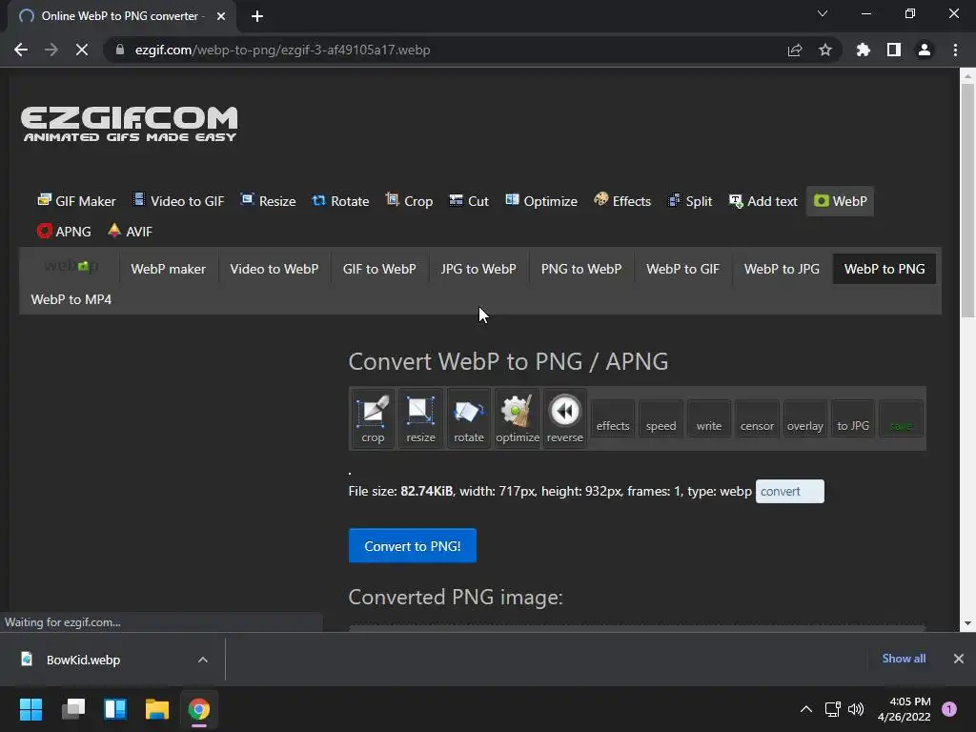Switch to WebP to JPG tab

pyautogui.click(x=782, y=269)
